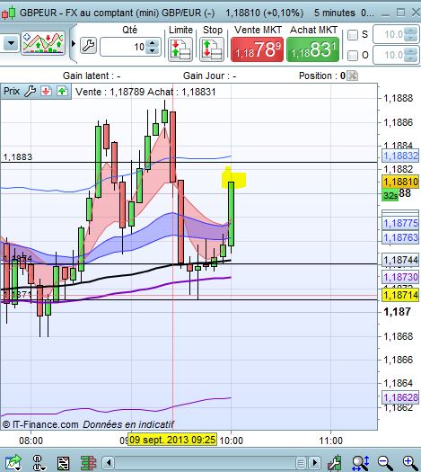Open Prix settings wrench on the chart
Viewport: 421px width, 472px height.
click(30, 91)
